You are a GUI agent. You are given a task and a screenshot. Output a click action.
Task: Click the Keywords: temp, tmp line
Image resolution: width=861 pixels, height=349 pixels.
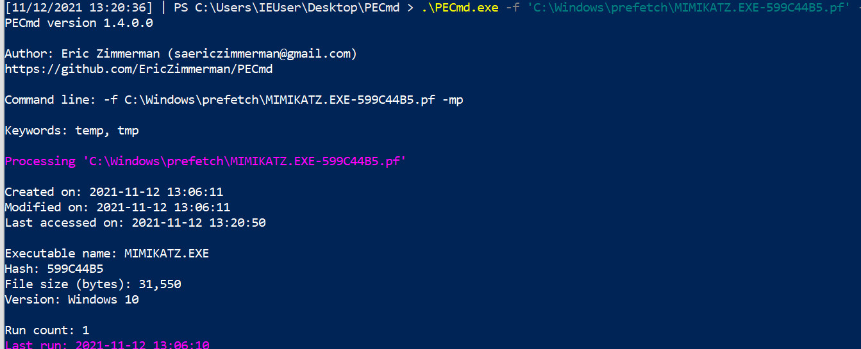pos(72,131)
